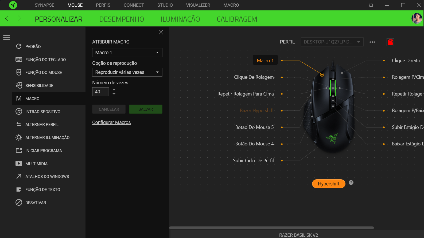Select the Subir Ciclo De Perfil assignment
Viewport: 424px width, 238px height.
[253, 161]
